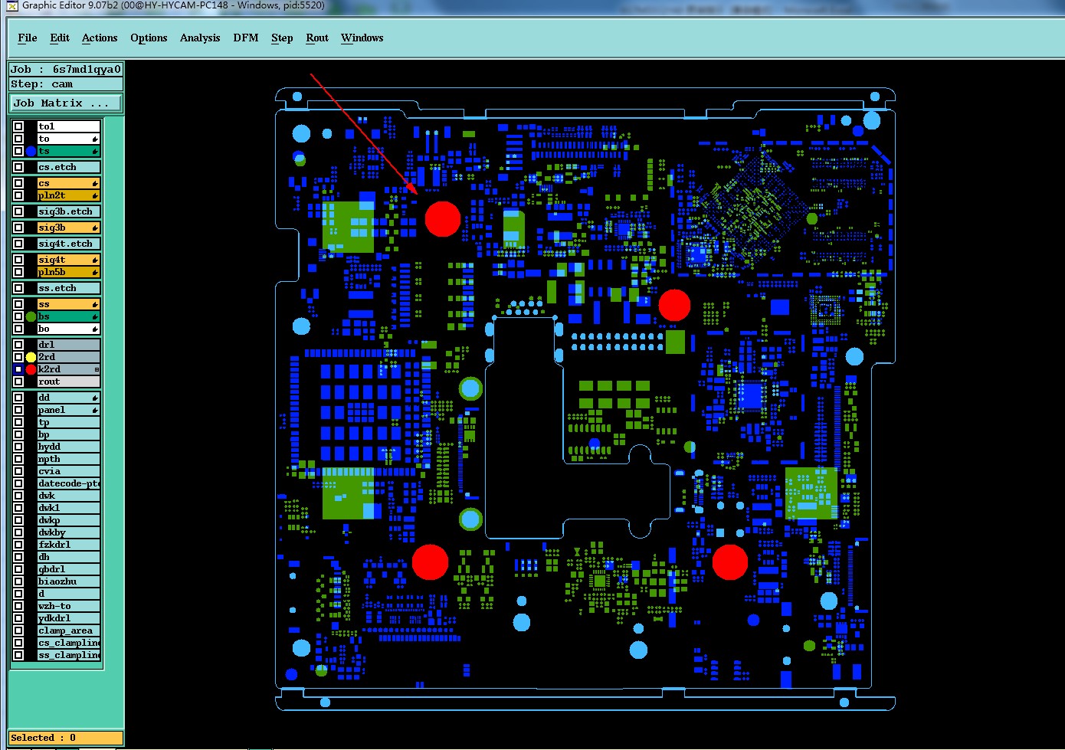The height and width of the screenshot is (750, 1065).
Task: Tick the checkbox for cs.etch layer
Action: (x=18, y=167)
